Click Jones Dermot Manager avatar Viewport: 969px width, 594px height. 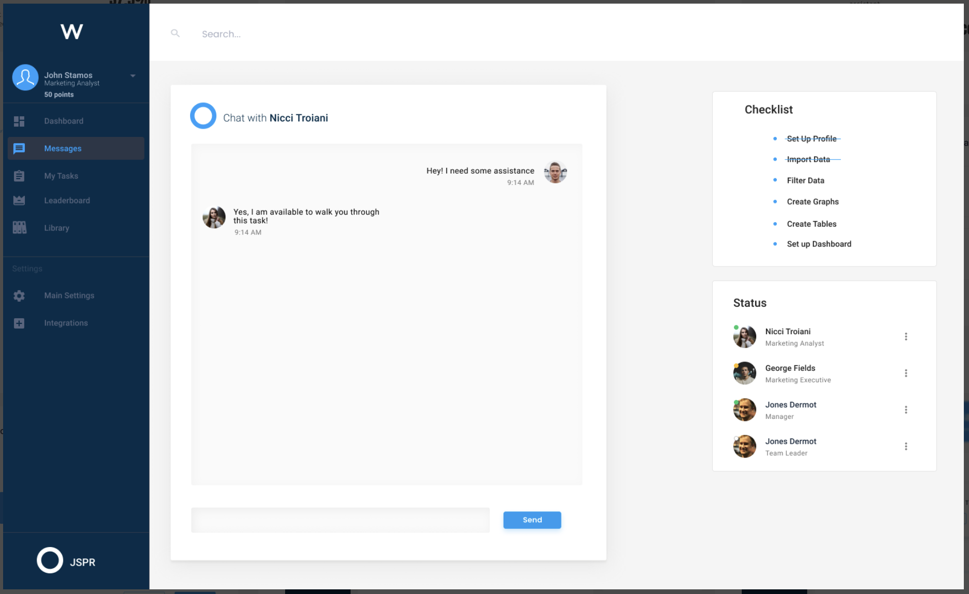click(745, 410)
